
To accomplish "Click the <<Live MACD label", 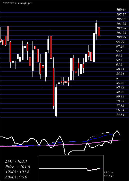I will point(109,174).
